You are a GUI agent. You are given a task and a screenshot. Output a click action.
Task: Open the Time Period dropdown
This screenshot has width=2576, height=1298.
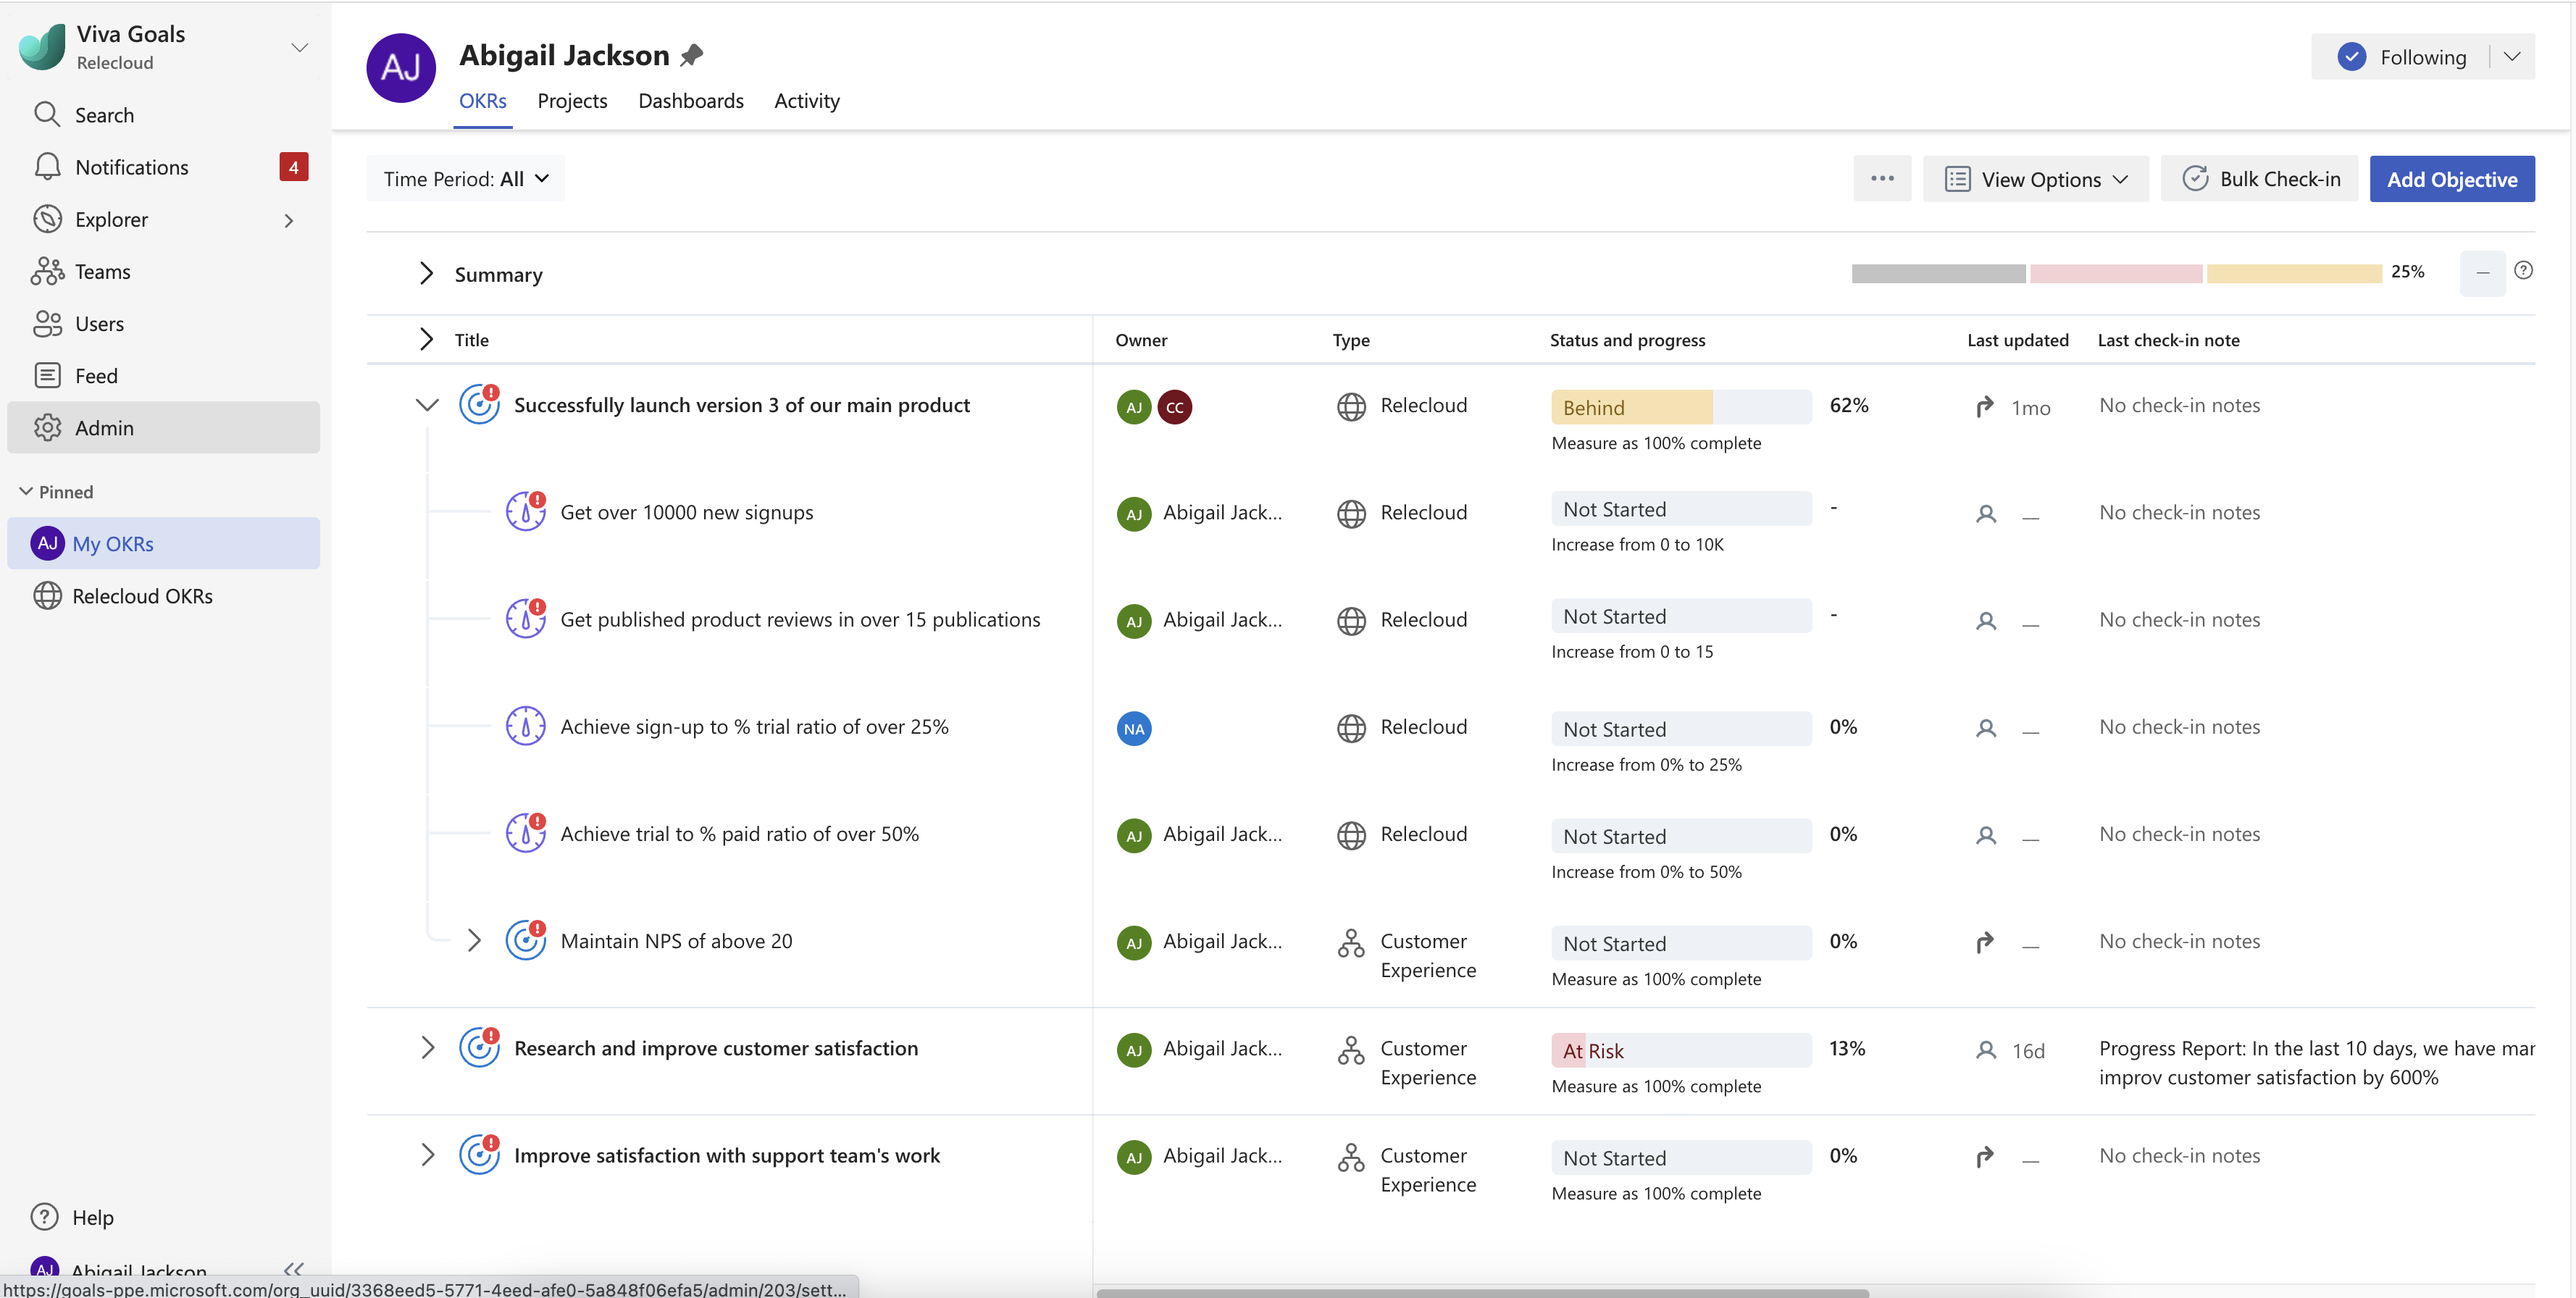pyautogui.click(x=466, y=179)
